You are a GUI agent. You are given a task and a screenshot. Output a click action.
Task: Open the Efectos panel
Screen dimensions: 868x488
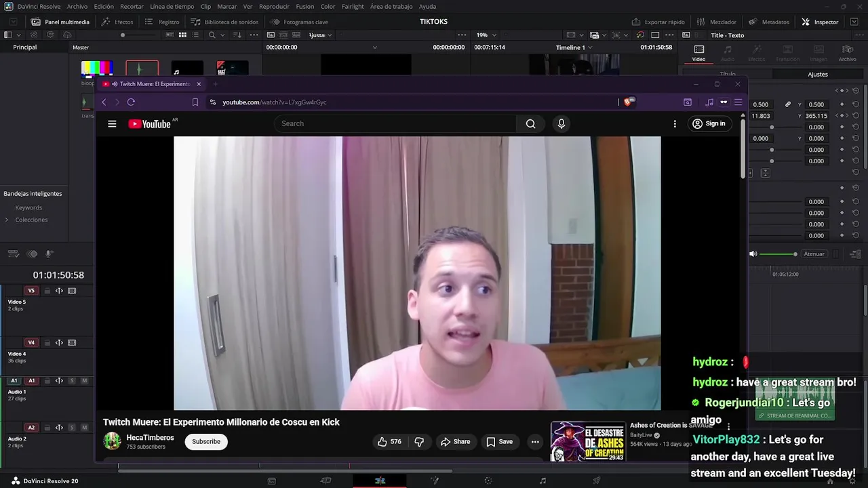tap(117, 22)
